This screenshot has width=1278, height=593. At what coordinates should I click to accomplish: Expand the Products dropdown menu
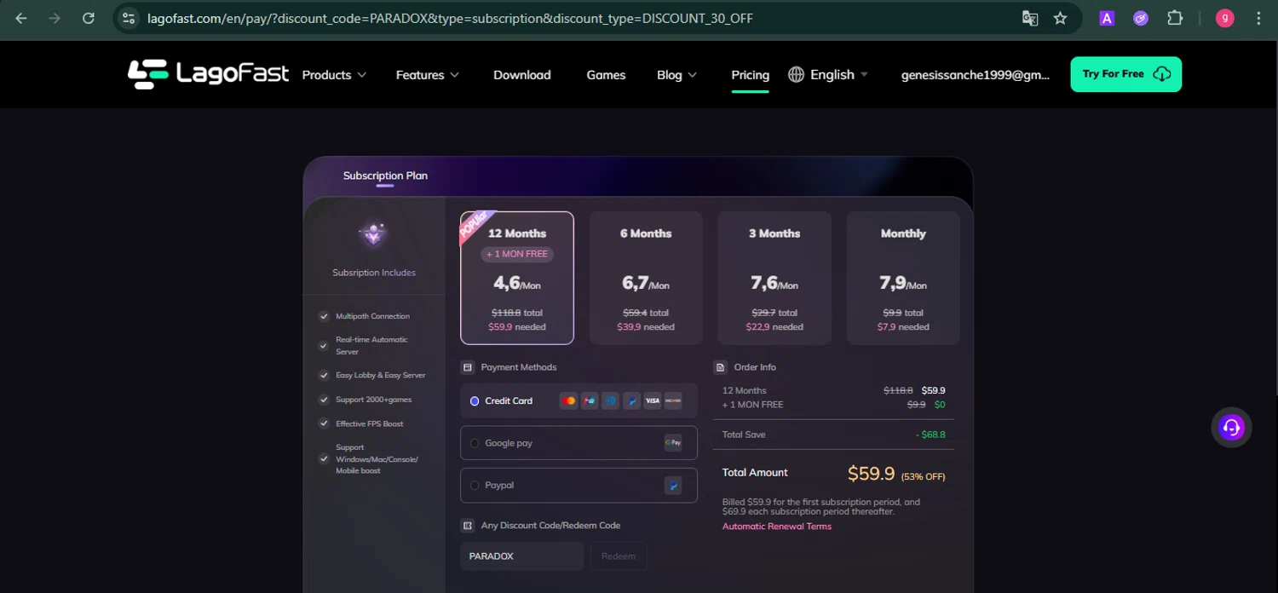[x=334, y=75]
